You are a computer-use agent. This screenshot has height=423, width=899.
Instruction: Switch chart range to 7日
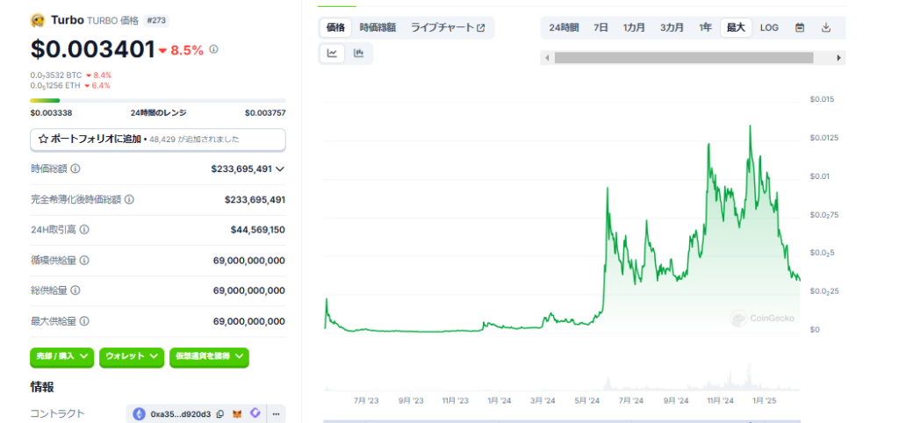[x=601, y=28]
